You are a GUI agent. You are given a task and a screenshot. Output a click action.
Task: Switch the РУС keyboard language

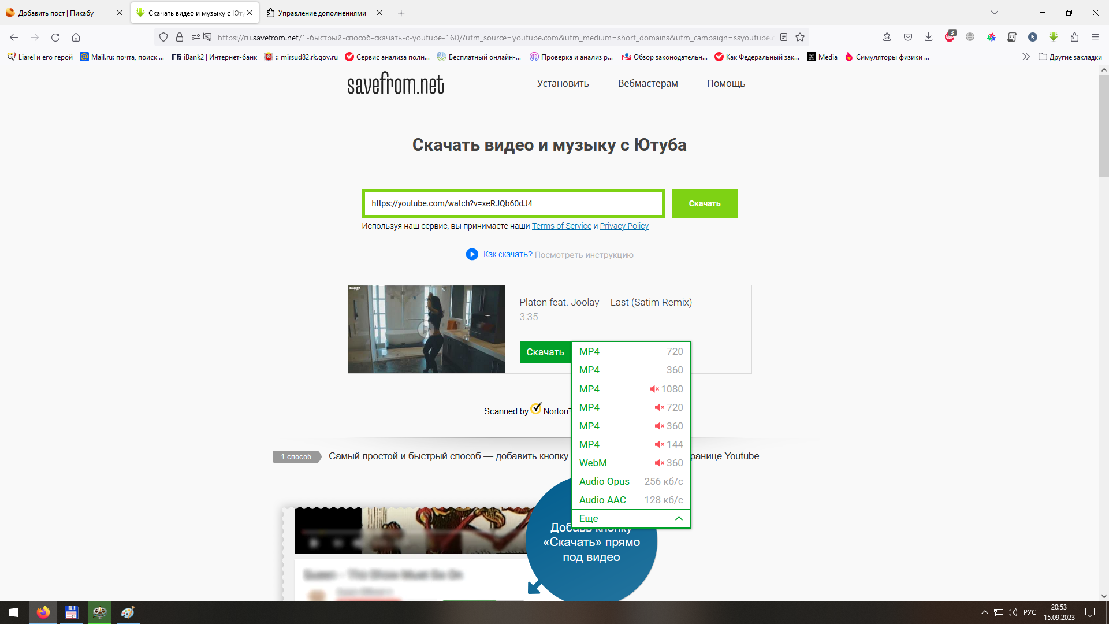click(x=1030, y=612)
